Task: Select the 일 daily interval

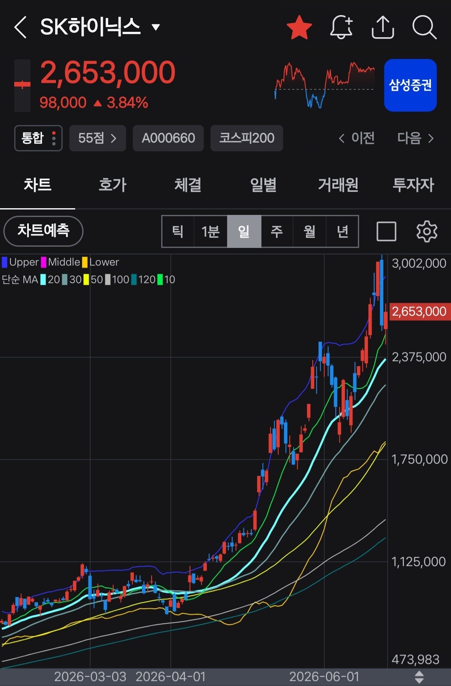Action: click(x=244, y=231)
